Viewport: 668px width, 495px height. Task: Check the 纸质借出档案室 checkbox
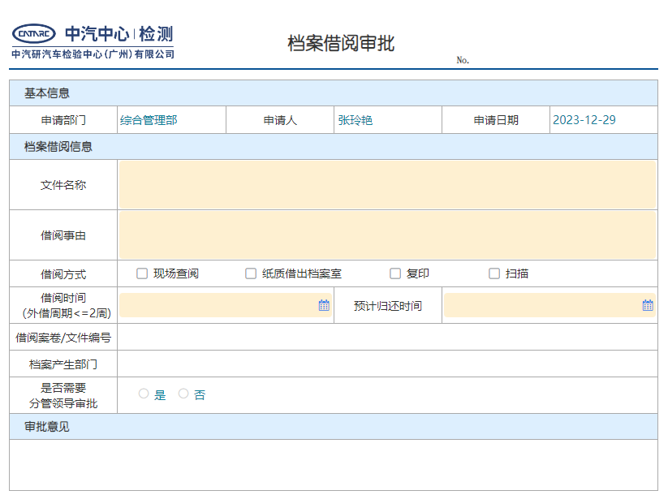250,273
